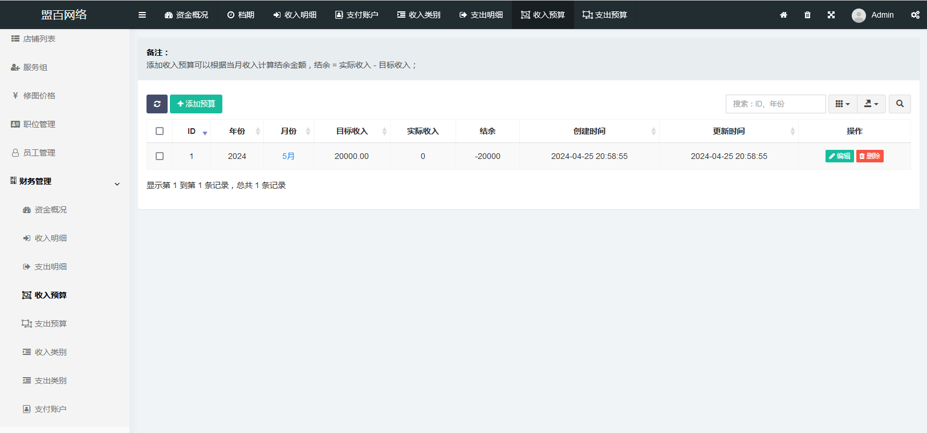This screenshot has width=927, height=433.
Task: Click the search magnifier button
Action: coord(900,104)
